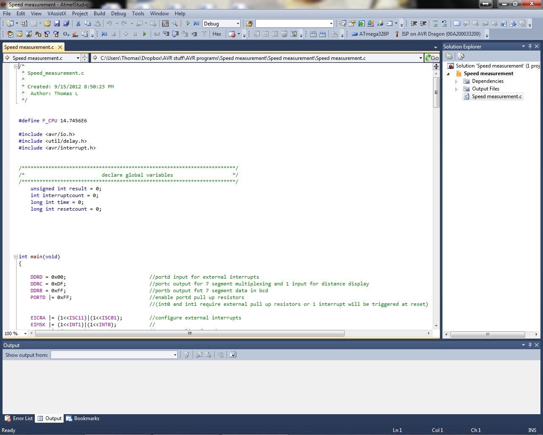Click the Undo arrow icon
The image size is (543, 435).
click(x=109, y=23)
